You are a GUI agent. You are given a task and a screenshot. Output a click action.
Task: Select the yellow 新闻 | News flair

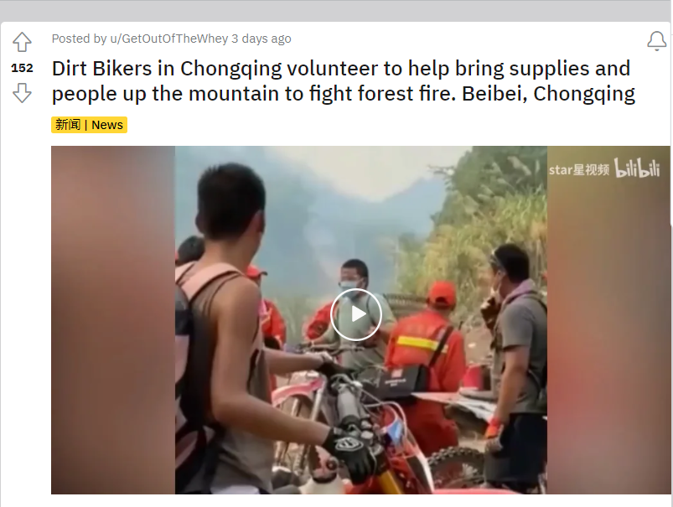tap(90, 125)
